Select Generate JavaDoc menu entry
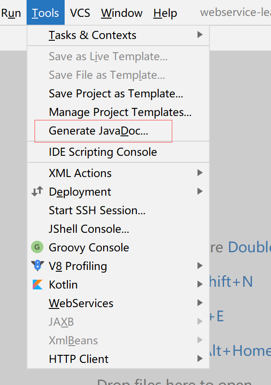271x385 pixels. (x=98, y=131)
